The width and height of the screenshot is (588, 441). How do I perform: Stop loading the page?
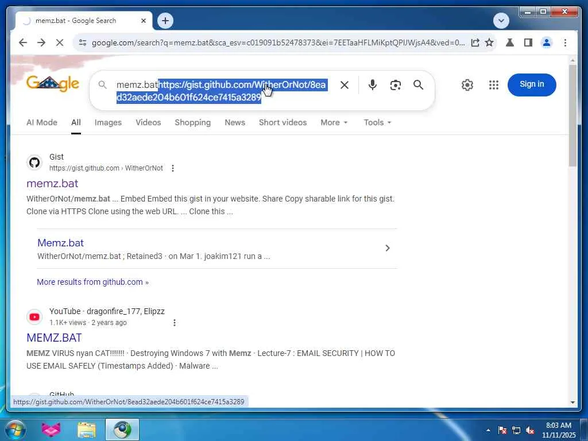[60, 42]
